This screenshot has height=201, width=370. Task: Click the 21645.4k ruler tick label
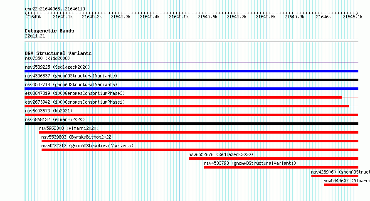[150, 17]
